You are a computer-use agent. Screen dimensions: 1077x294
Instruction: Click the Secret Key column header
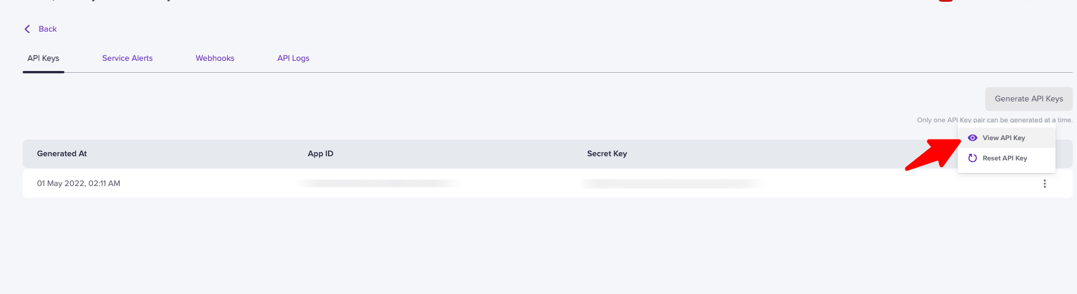(x=606, y=154)
